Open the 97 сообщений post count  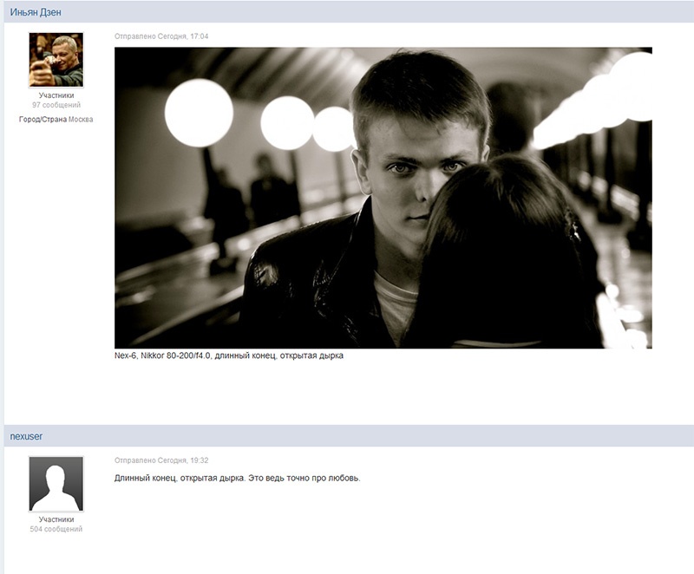56,105
